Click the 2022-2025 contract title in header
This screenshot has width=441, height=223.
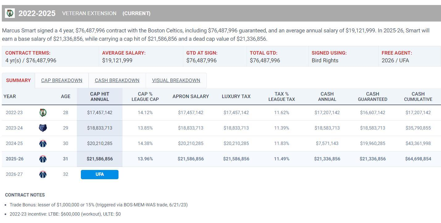coord(37,13)
